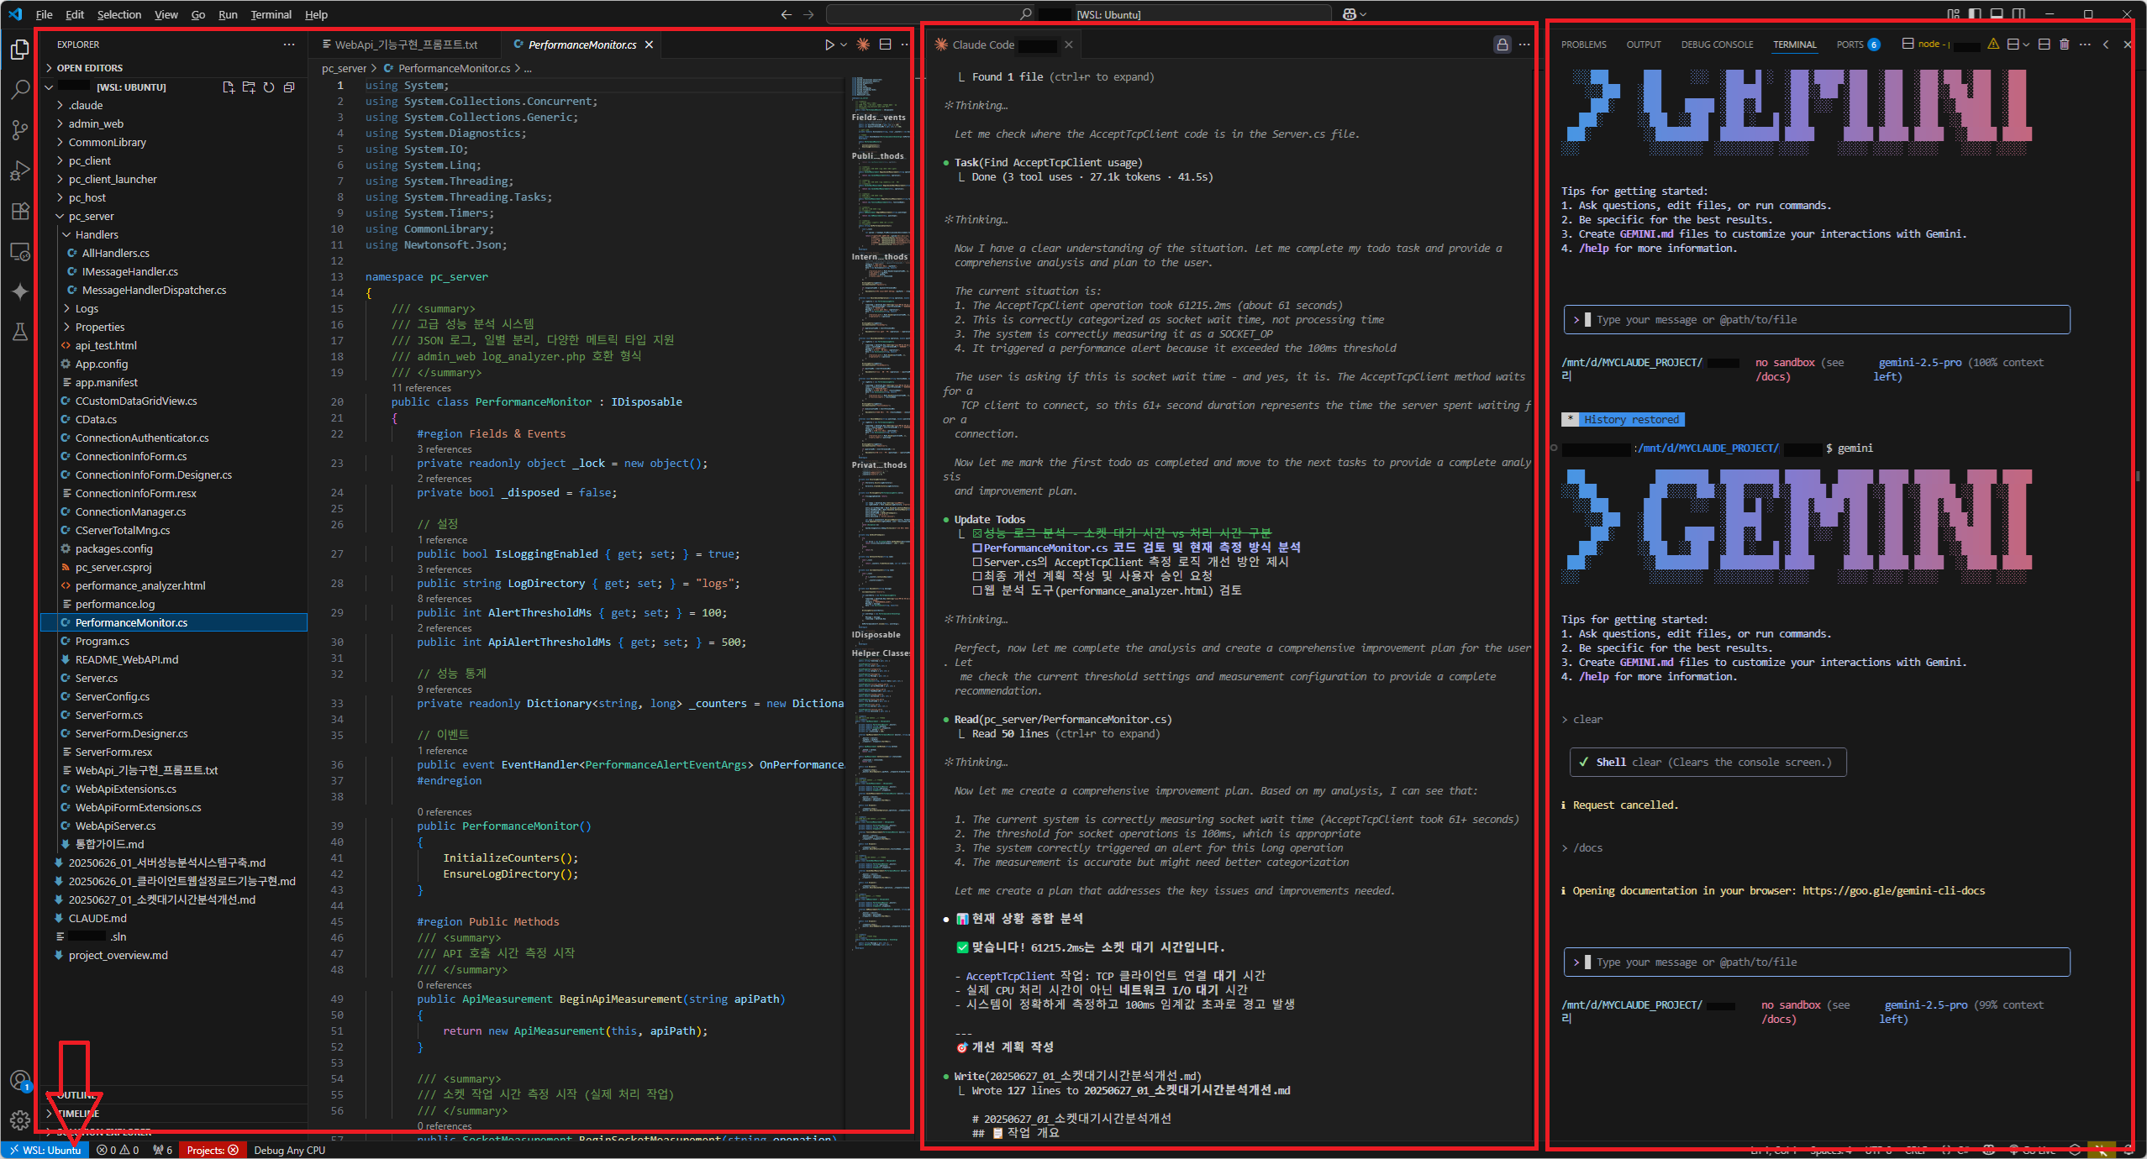The width and height of the screenshot is (2147, 1159).
Task: Click the WSL: Ubuntu remote indicator
Action: (x=45, y=1150)
